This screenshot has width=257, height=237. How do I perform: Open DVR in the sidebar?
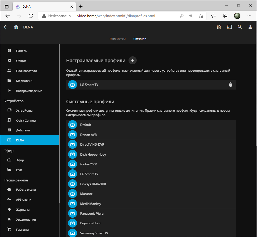pos(30,170)
